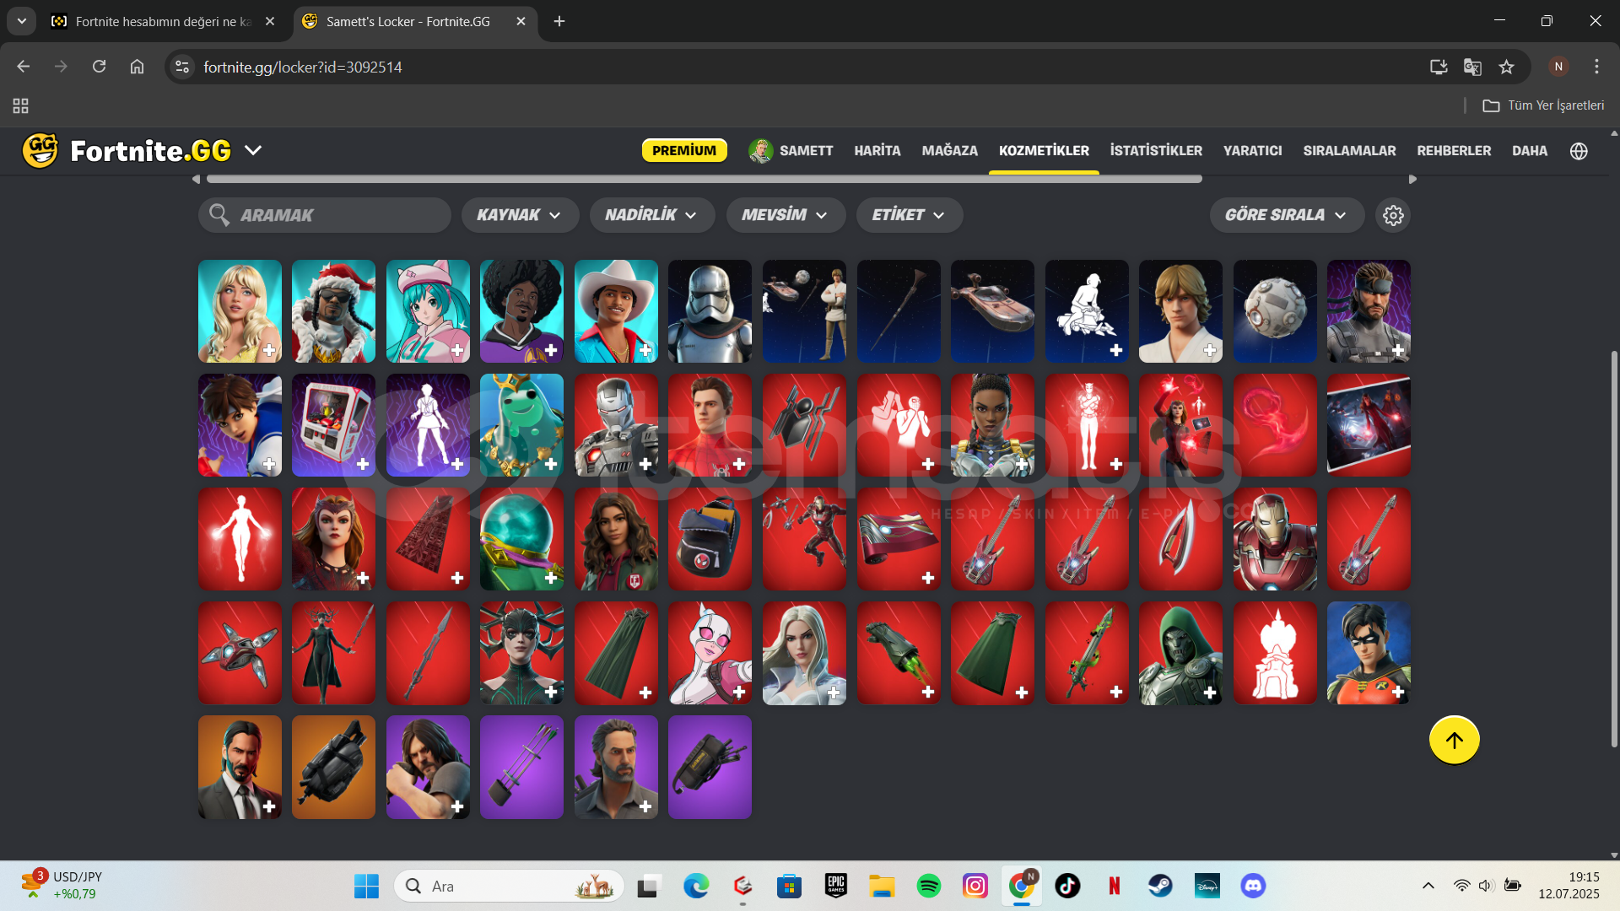Select the Robin outfit thumbnail
Screen dimensions: 1620x911
(1368, 653)
